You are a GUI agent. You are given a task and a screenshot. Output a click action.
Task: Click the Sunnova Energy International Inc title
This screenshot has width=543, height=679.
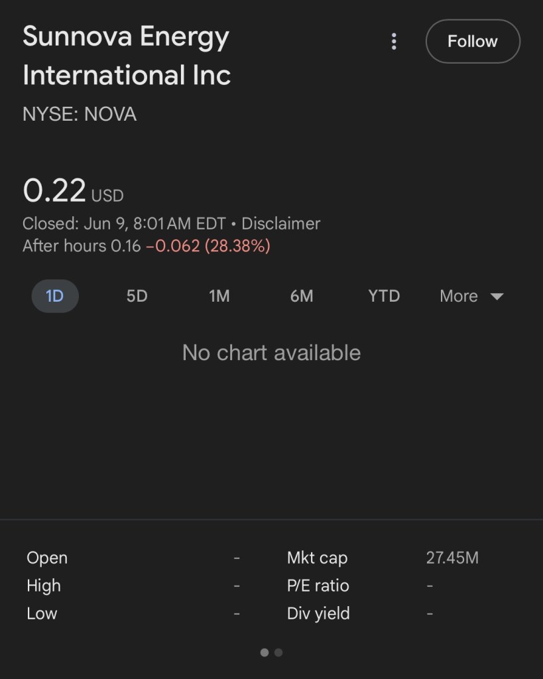[126, 56]
